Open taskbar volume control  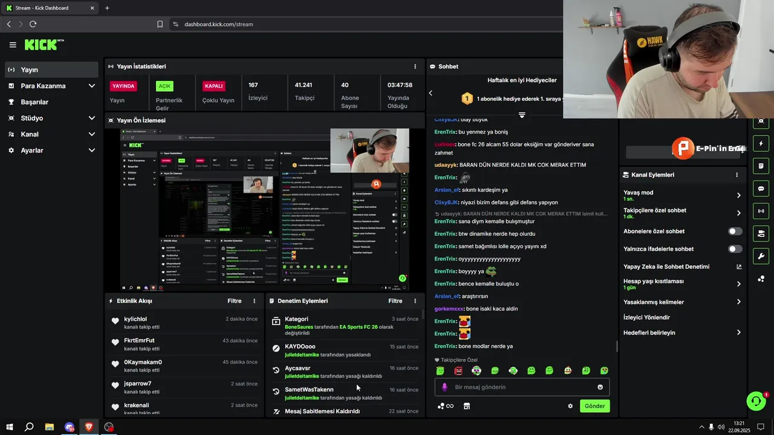coord(721,427)
